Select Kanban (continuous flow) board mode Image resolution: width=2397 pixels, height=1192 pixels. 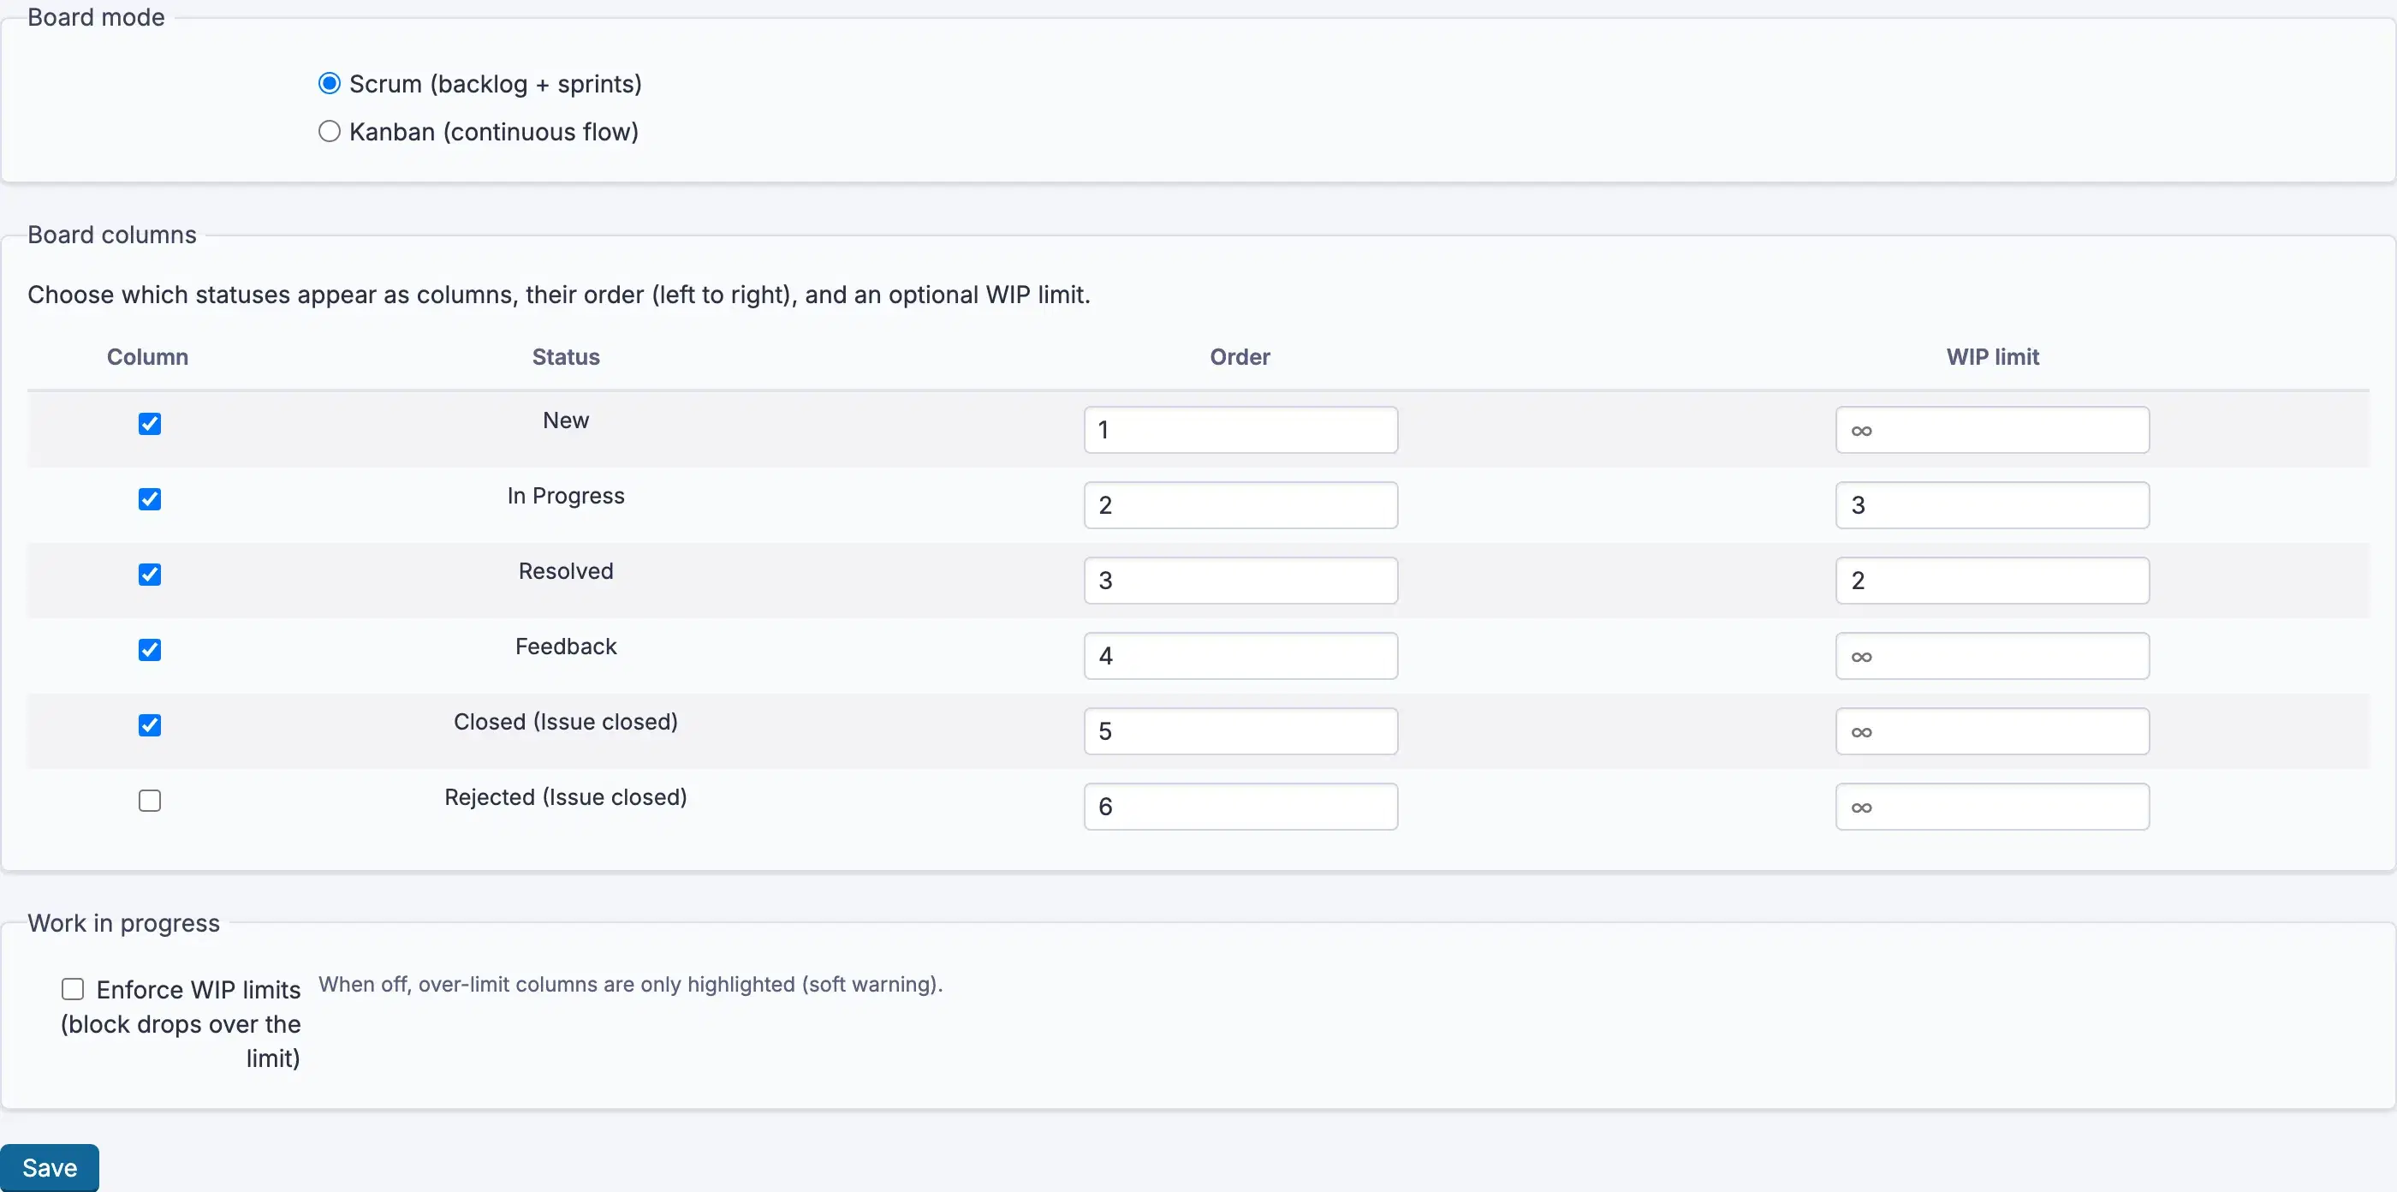pos(330,131)
